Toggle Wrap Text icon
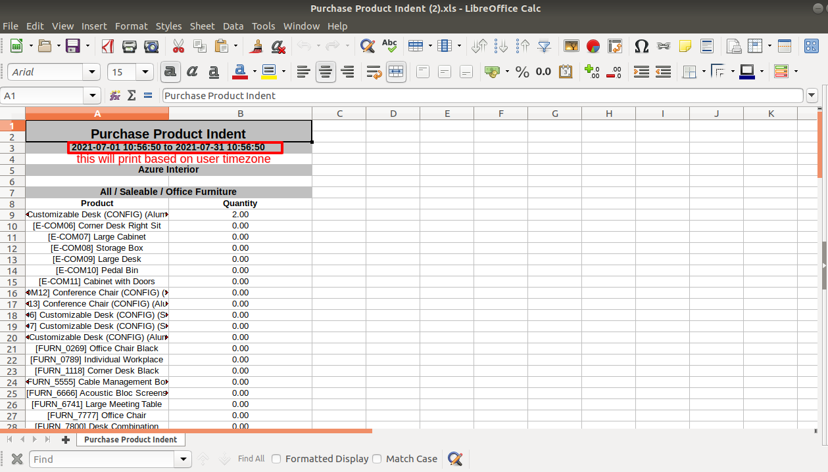Screen dimensions: 828x472 click(374, 72)
